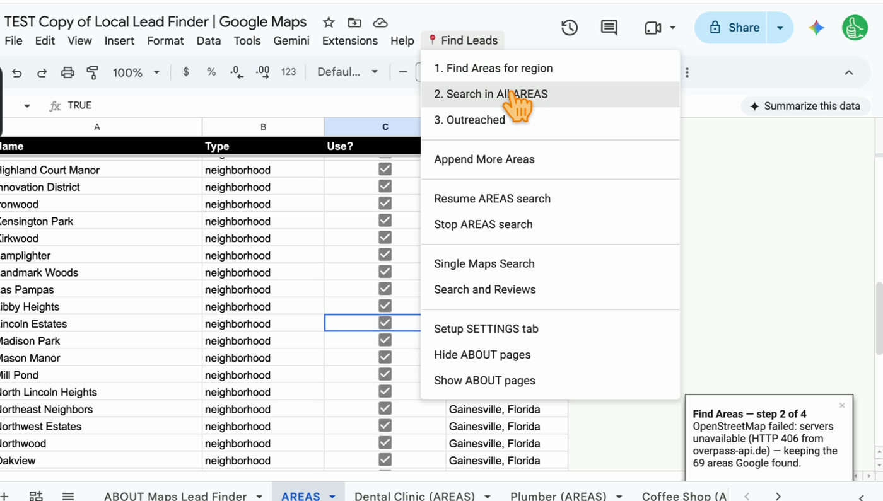
Task: Uncheck the Highland Court Manor checkbox
Action: coord(385,169)
